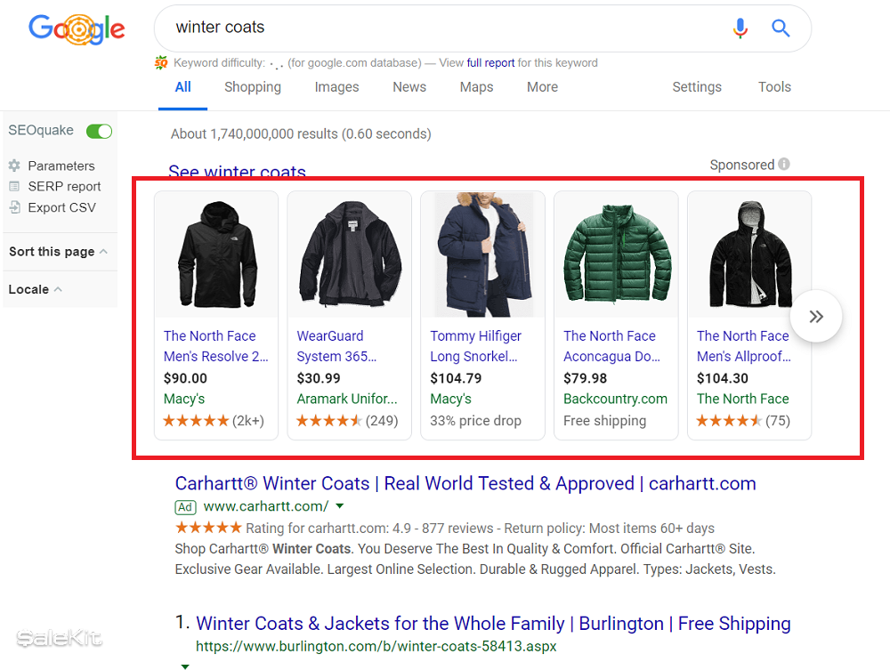Open SEOquake Parameters via the gear icon
The width and height of the screenshot is (890, 670).
(15, 165)
